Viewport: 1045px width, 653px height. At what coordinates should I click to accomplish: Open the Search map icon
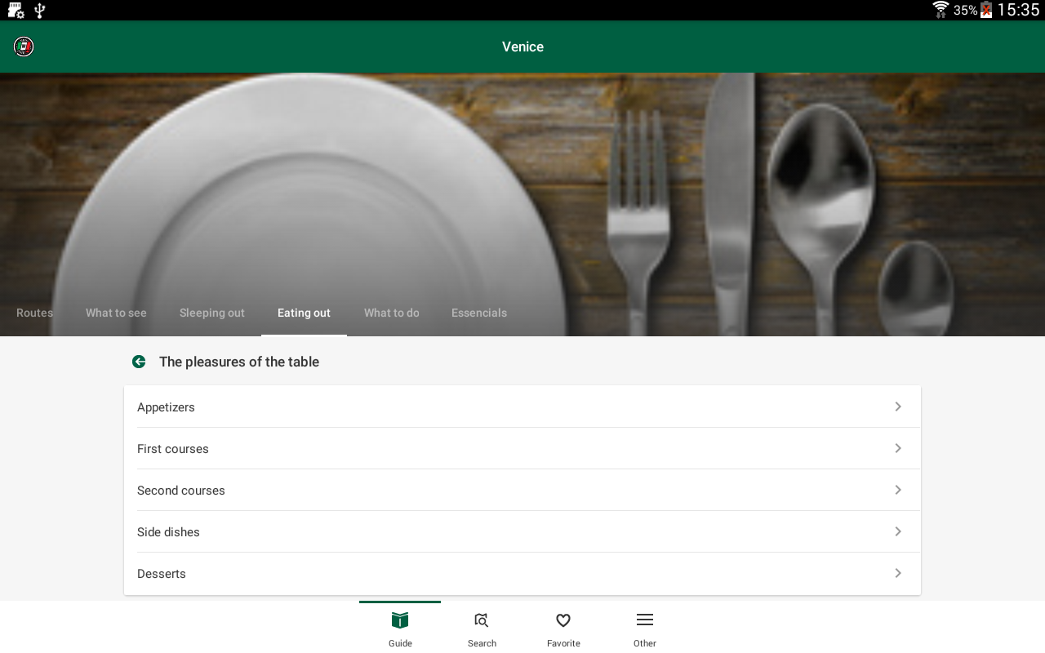482,620
